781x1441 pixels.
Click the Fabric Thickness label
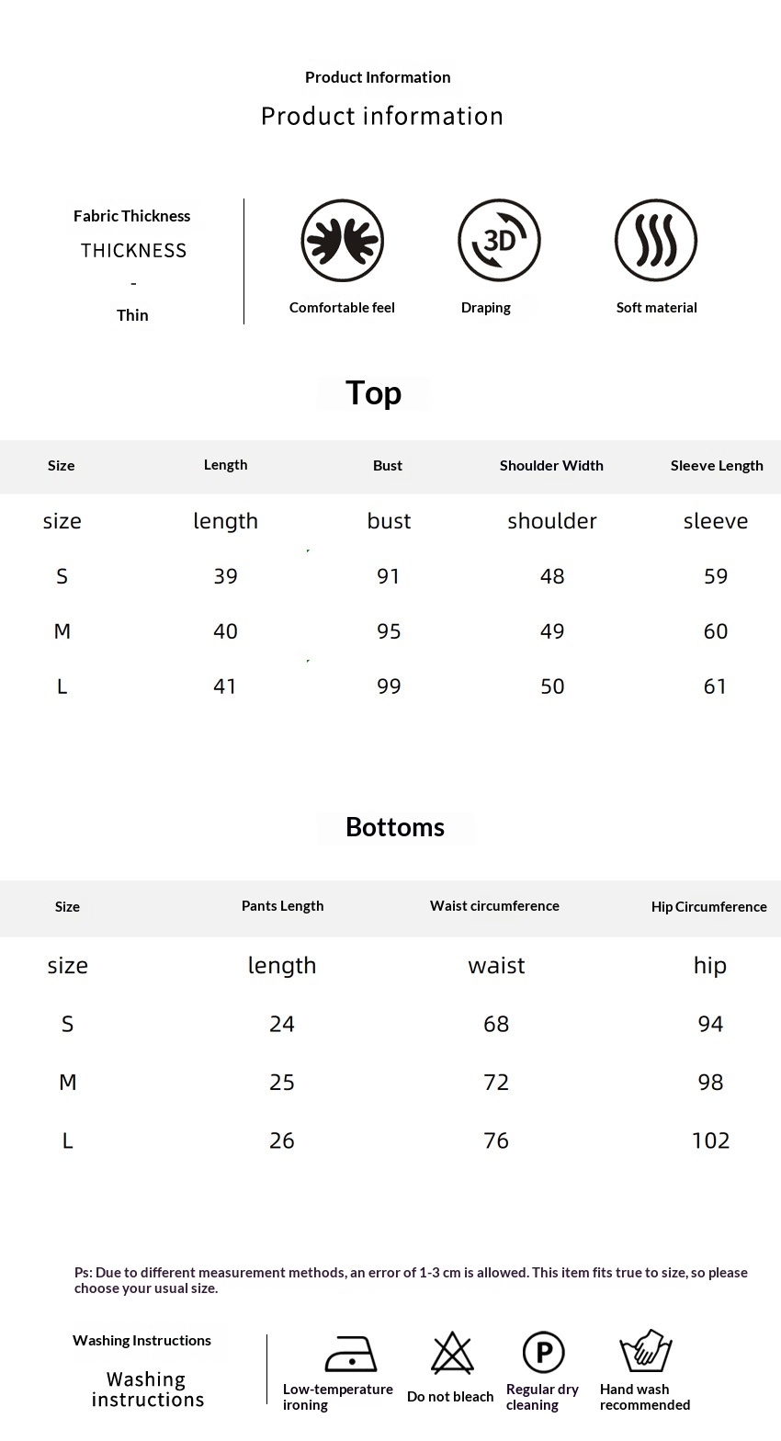(132, 216)
